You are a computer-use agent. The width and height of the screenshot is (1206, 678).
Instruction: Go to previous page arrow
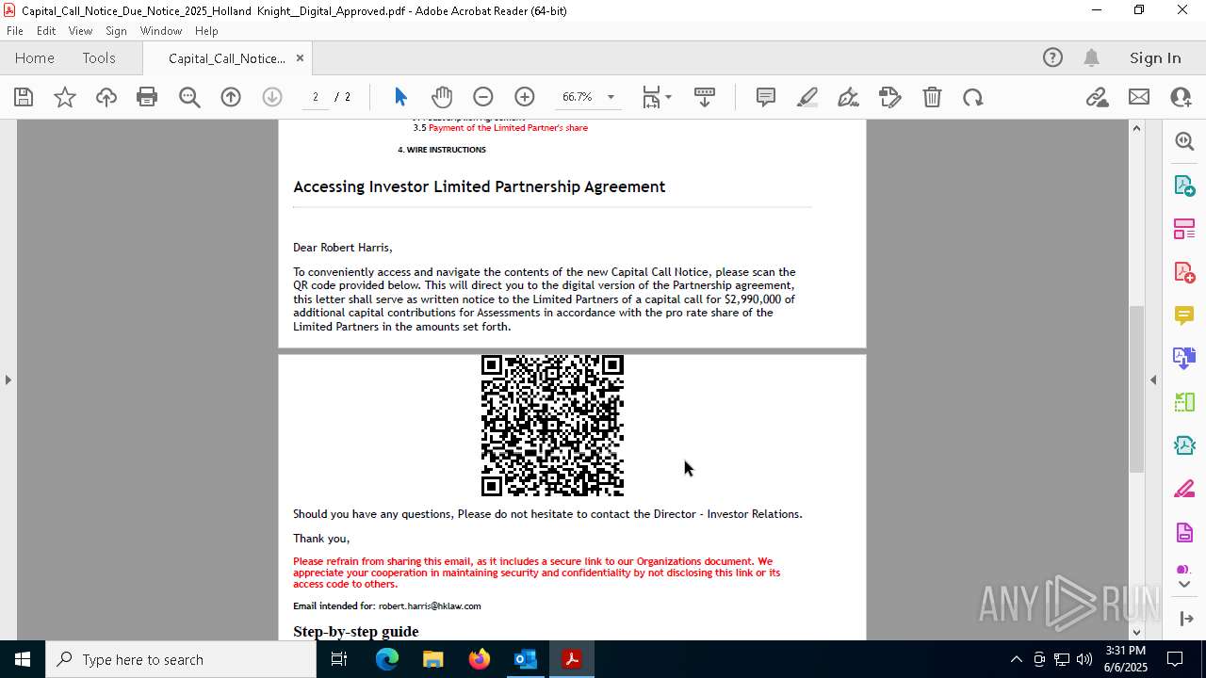coord(231,97)
